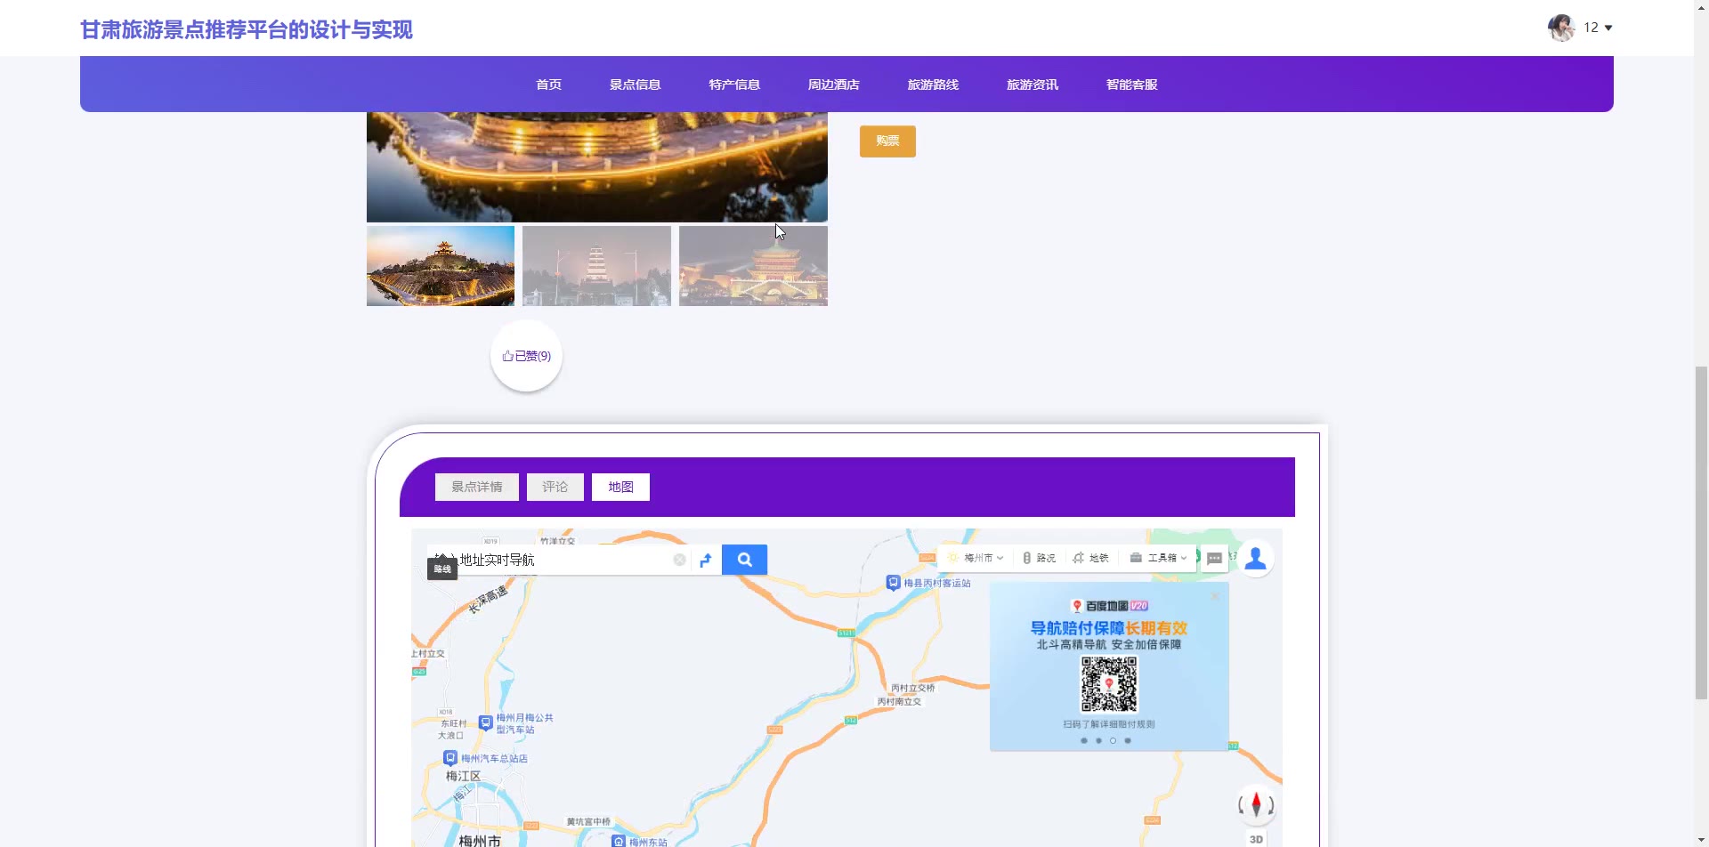
Task: Select the second carousel dot in popup
Action: (x=1098, y=740)
